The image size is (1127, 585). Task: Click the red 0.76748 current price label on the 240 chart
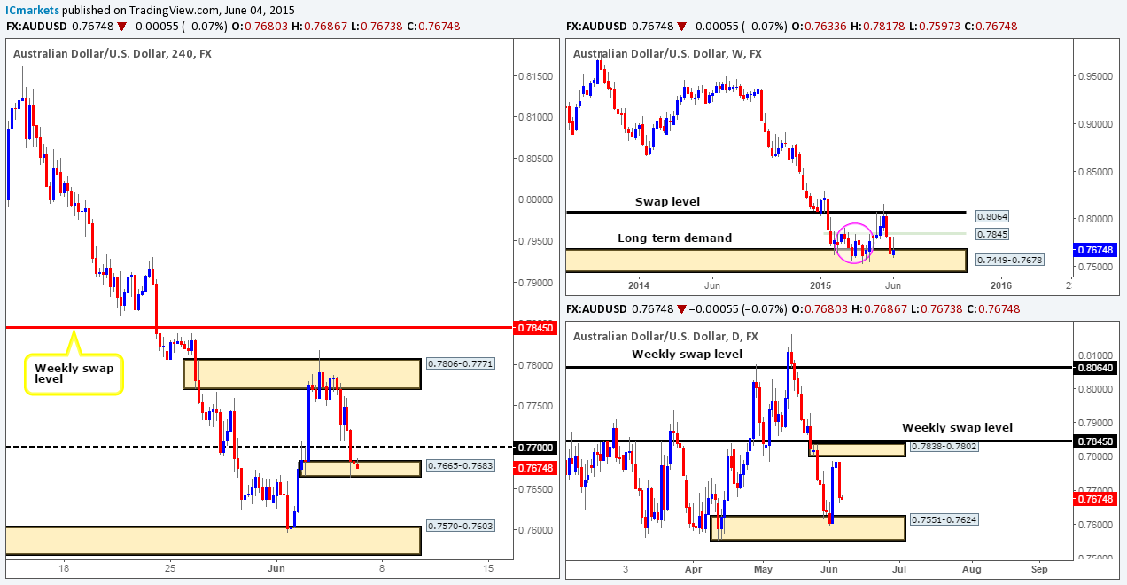tap(536, 467)
